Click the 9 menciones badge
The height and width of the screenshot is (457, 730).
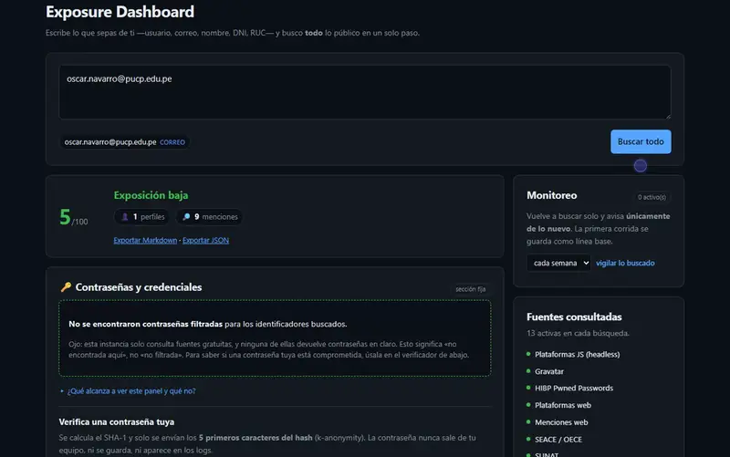210,217
